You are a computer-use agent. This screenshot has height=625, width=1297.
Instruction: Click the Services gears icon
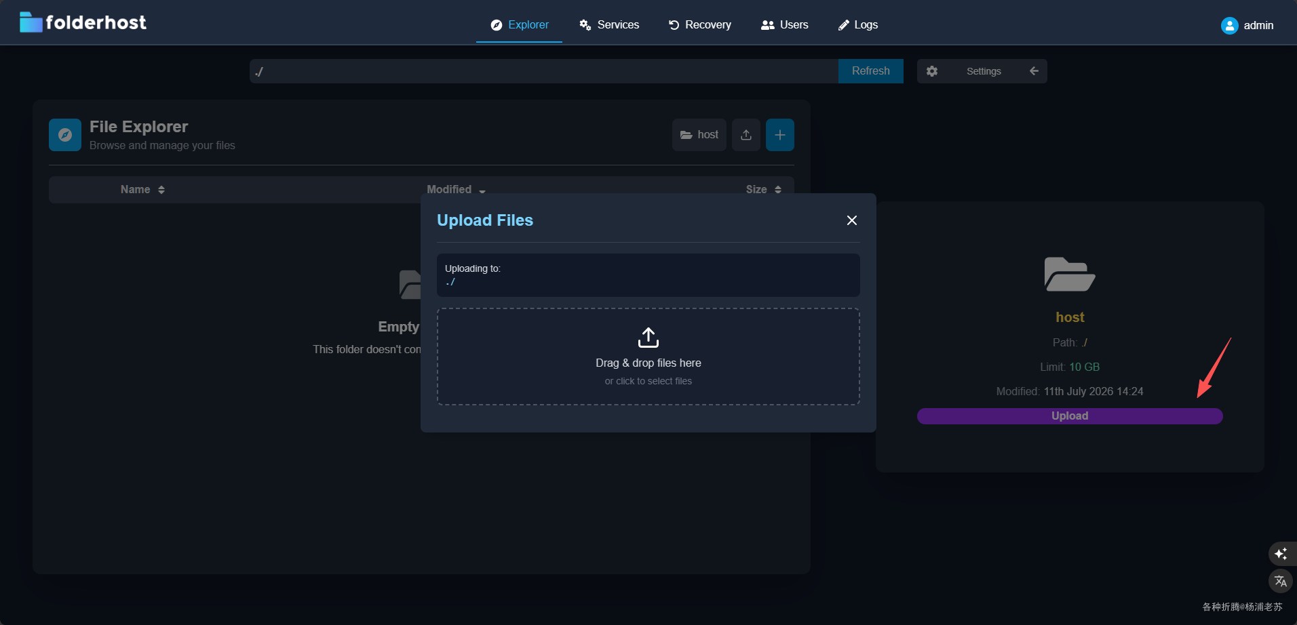click(585, 25)
